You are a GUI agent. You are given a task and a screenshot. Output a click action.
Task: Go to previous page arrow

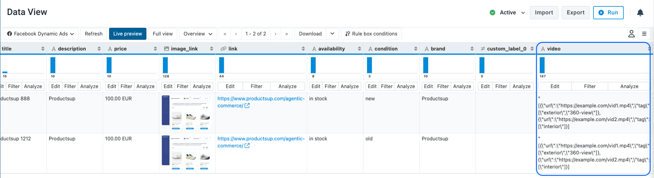pyautogui.click(x=236, y=34)
